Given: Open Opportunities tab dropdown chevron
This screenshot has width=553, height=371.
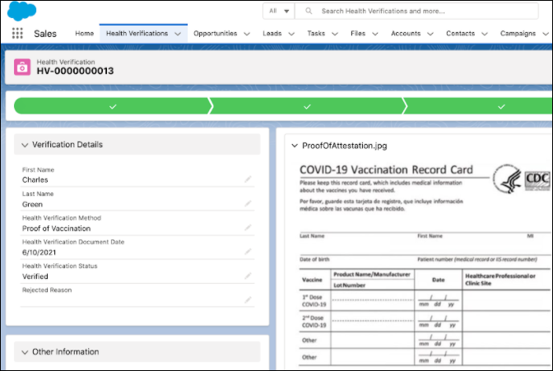Looking at the screenshot, I should pyautogui.click(x=247, y=34).
